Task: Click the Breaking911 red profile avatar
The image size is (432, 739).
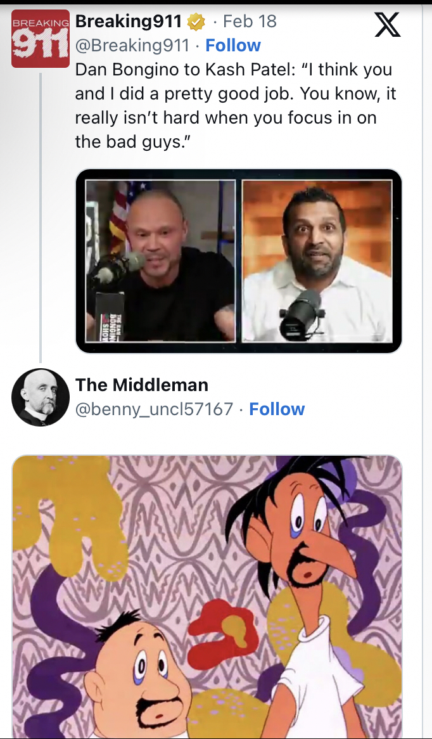Action: tap(41, 39)
